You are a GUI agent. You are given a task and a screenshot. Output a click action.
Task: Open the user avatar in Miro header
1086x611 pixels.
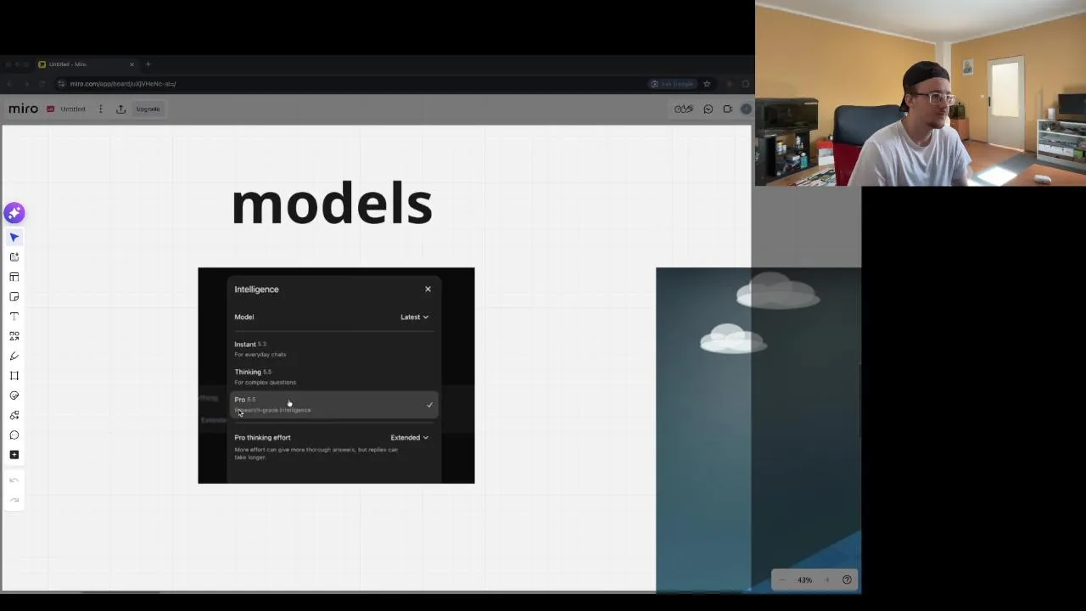[746, 109]
